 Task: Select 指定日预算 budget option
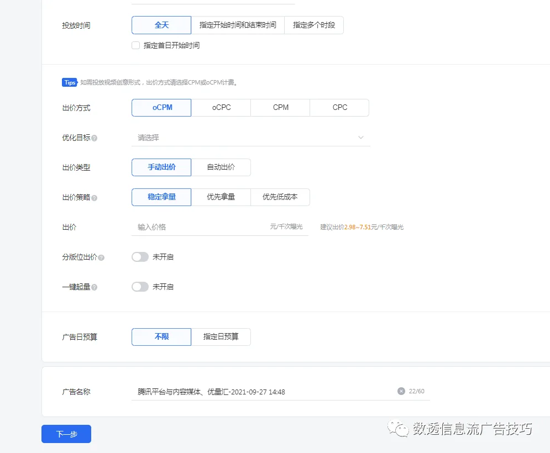(x=221, y=337)
